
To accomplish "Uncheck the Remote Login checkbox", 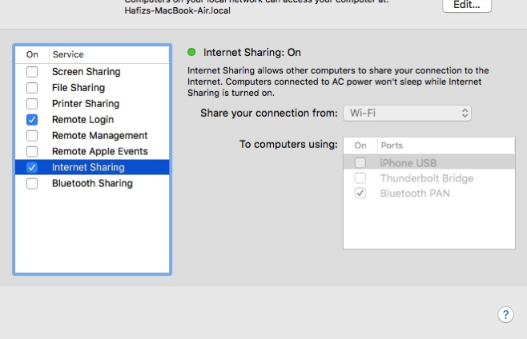I will (32, 119).
